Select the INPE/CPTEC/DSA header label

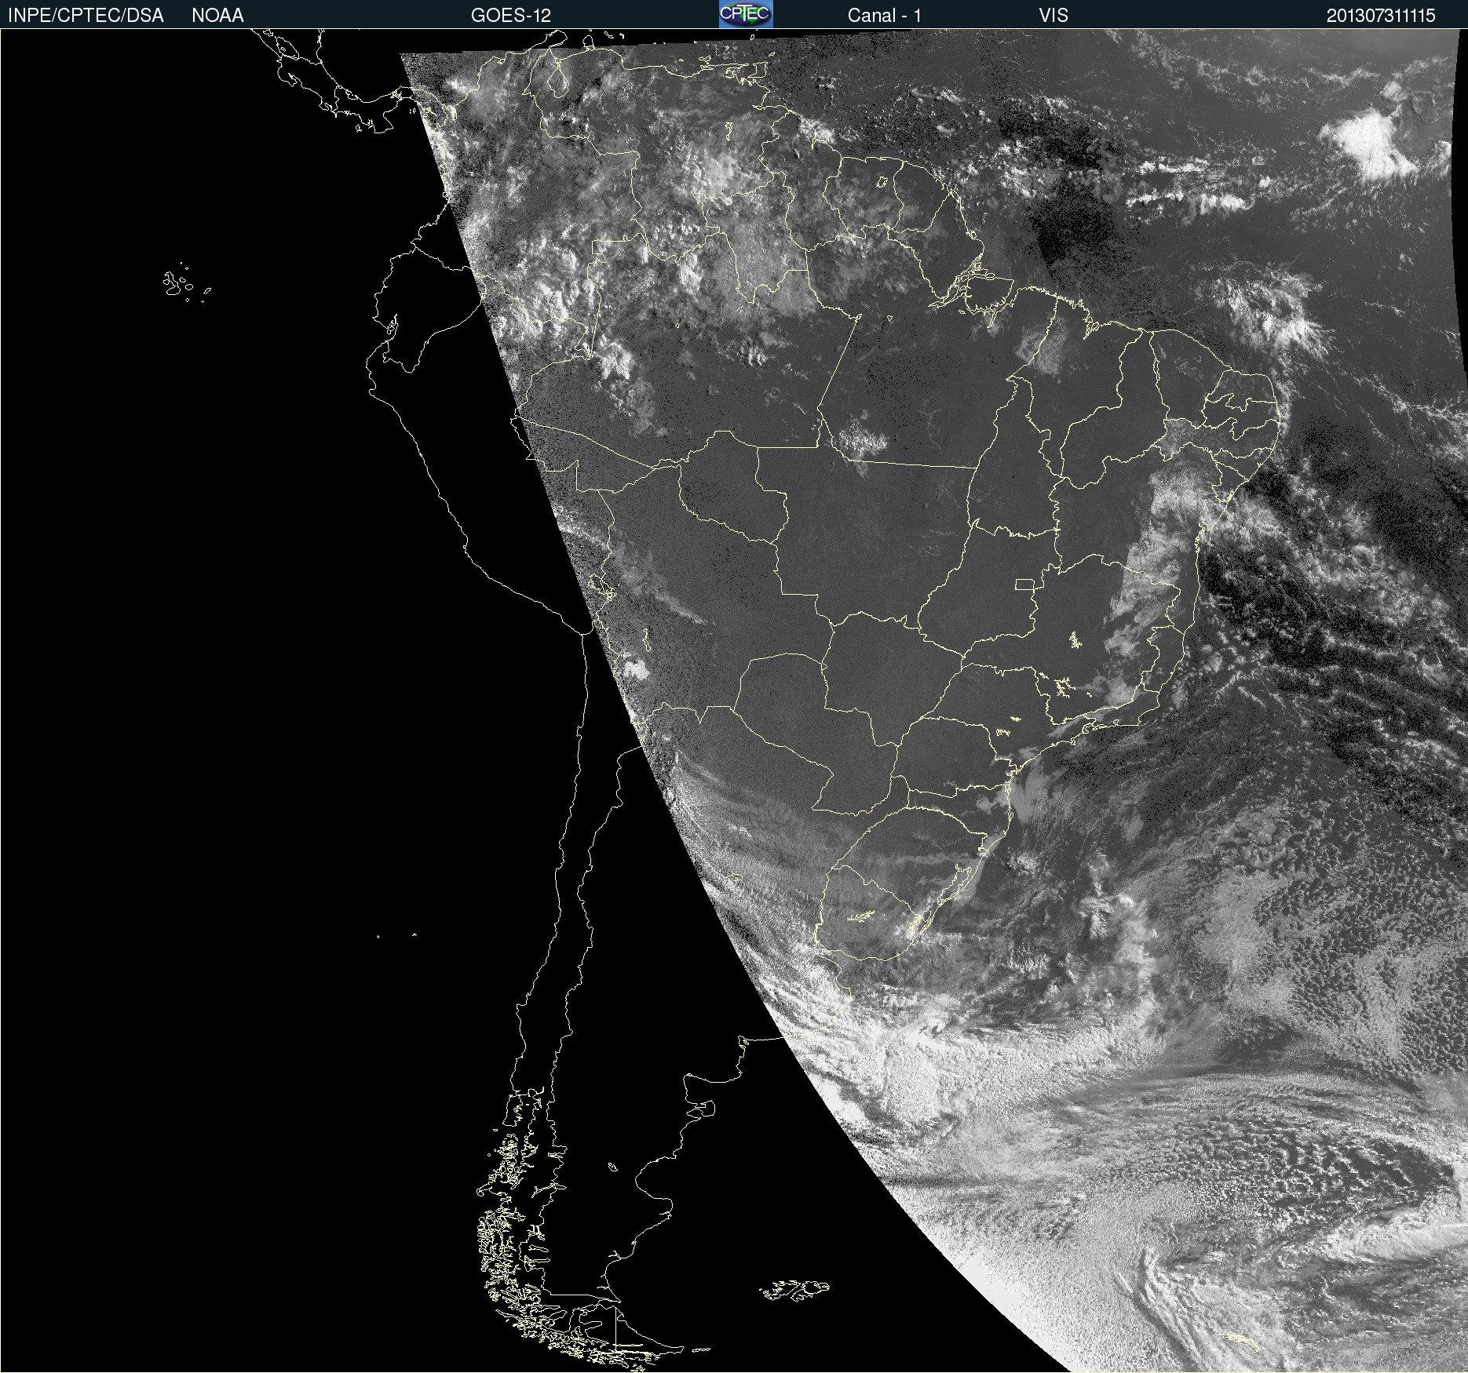tap(86, 16)
